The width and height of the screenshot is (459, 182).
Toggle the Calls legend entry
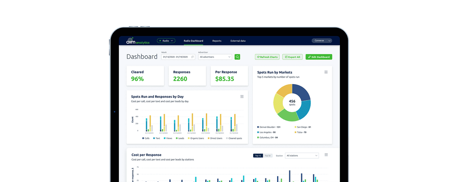[x=146, y=138]
